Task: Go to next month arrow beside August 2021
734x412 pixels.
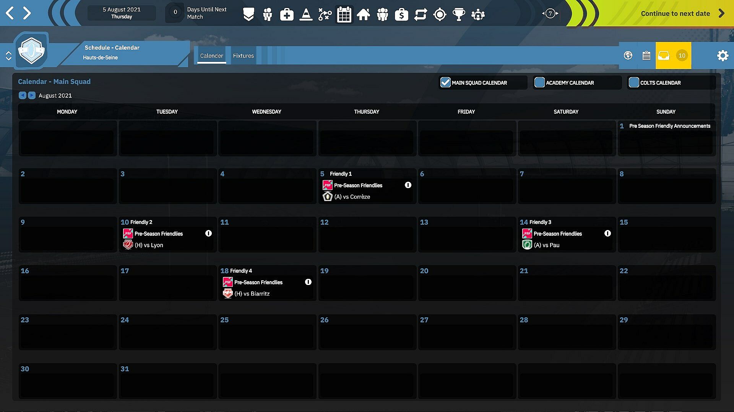Action: [x=32, y=95]
